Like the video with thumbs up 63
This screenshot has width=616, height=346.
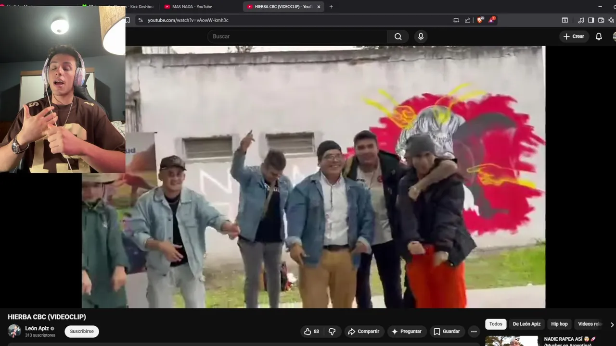(311, 332)
